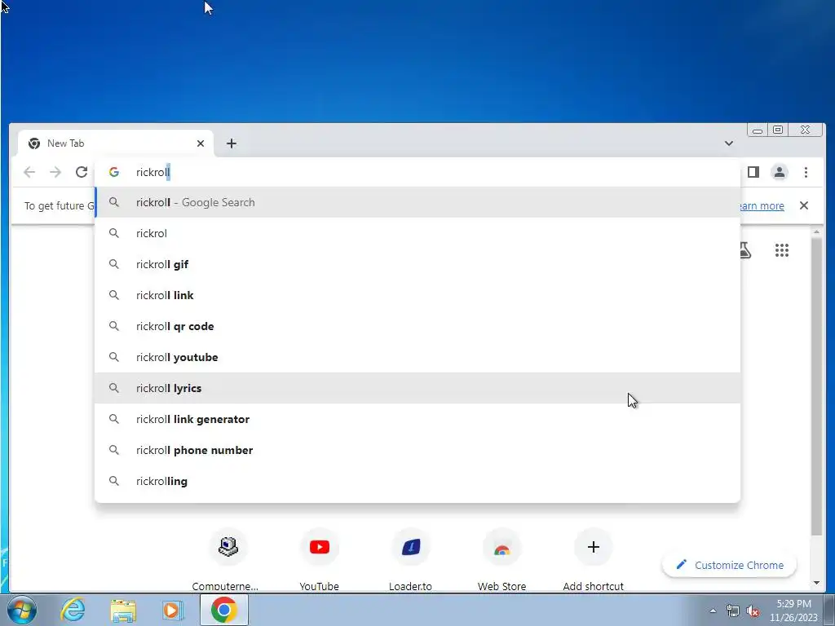Screen dimensions: 835x626
Task: Open File Explorer from the taskbar
Action: (x=123, y=610)
